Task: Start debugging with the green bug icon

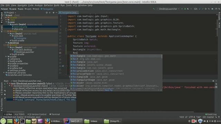Action: (185, 9)
